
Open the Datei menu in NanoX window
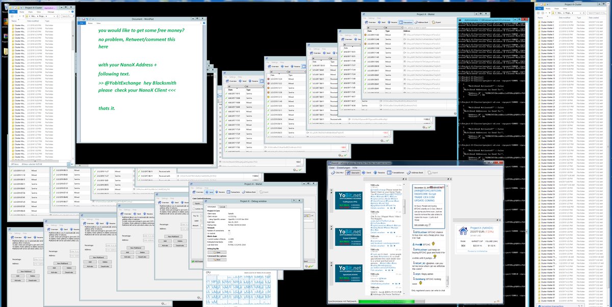pos(331,168)
